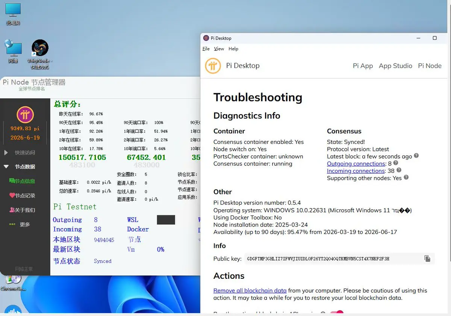The height and width of the screenshot is (316, 451).
Task: Open the File menu in Pi Desktop
Action: tap(206, 49)
